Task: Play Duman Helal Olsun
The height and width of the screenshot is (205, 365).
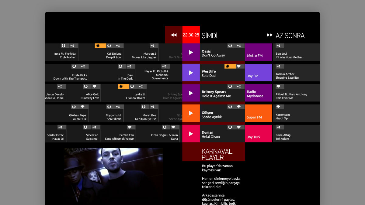Action: (x=191, y=134)
